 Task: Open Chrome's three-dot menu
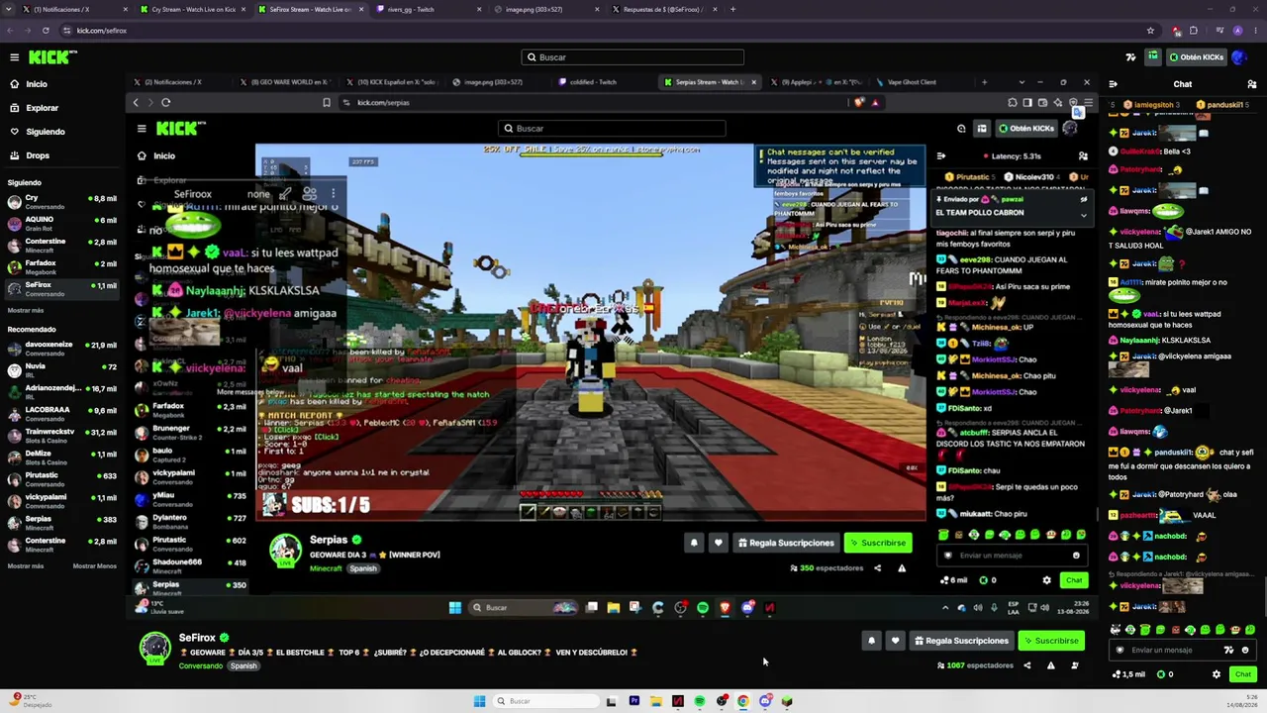(x=1255, y=31)
